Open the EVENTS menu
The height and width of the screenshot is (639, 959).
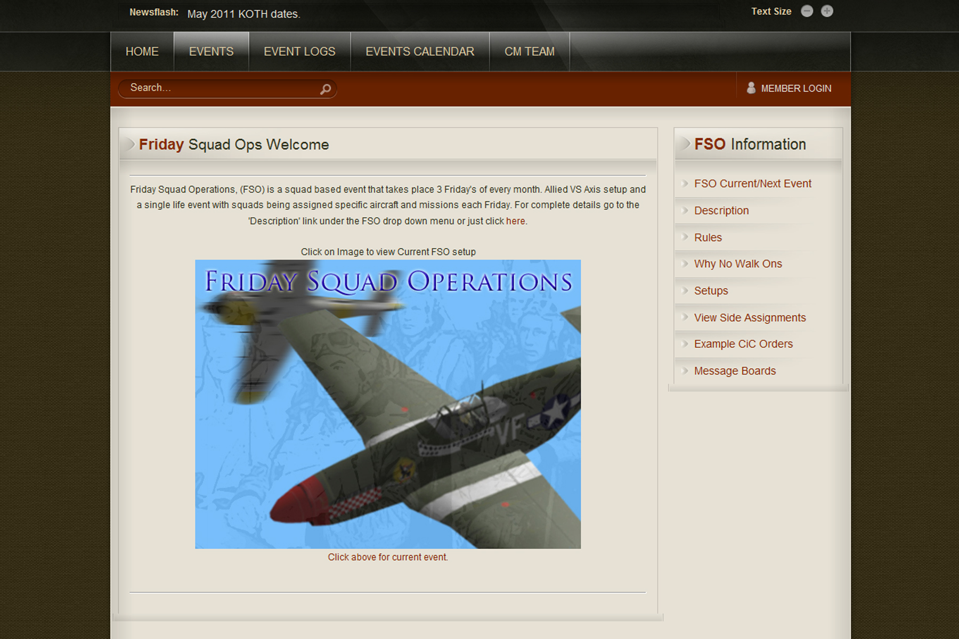coord(211,52)
